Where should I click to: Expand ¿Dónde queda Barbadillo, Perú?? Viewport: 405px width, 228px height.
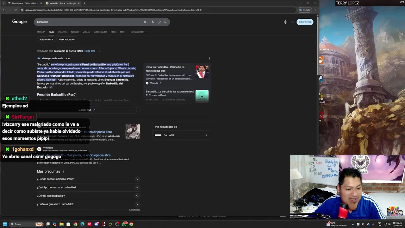point(88,179)
